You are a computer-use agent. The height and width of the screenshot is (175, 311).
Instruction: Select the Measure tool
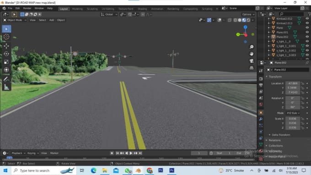point(6,87)
